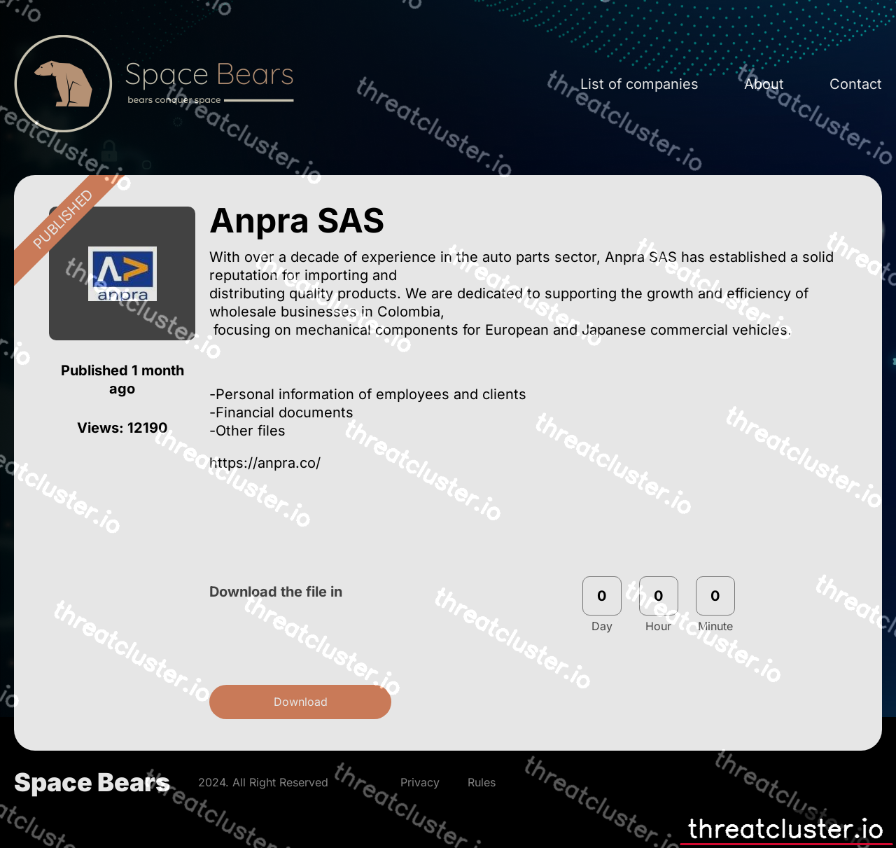Viewport: 896px width, 848px height.
Task: Click the 'bears conquer space' tagline
Action: point(174,100)
